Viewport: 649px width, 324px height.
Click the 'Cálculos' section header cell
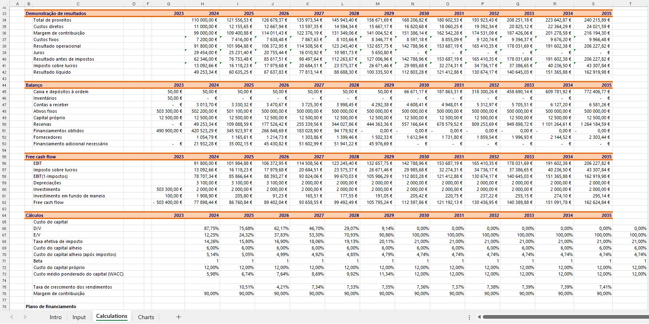coord(34,215)
